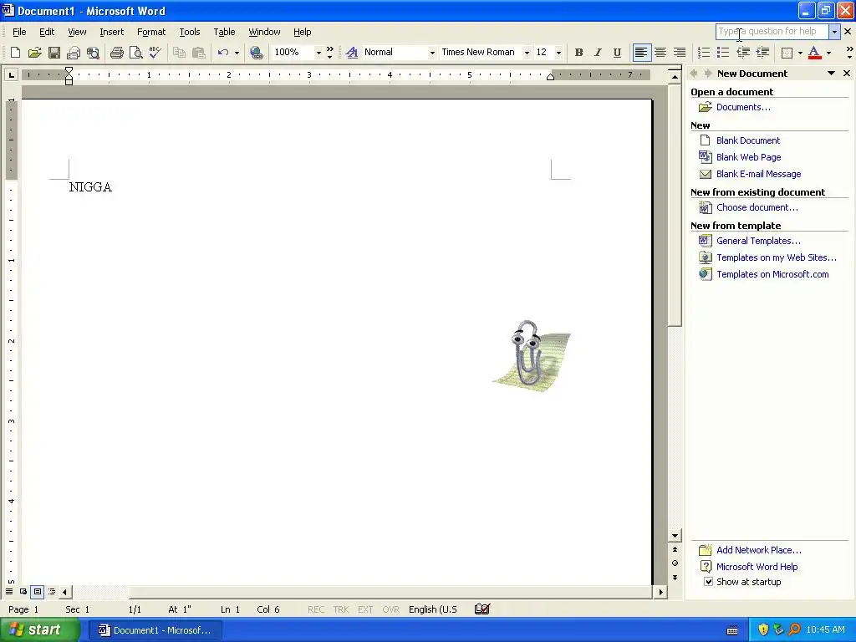Screen dimensions: 856x642
Task: Create a new blank document from the toolbar
Action: [x=15, y=53]
